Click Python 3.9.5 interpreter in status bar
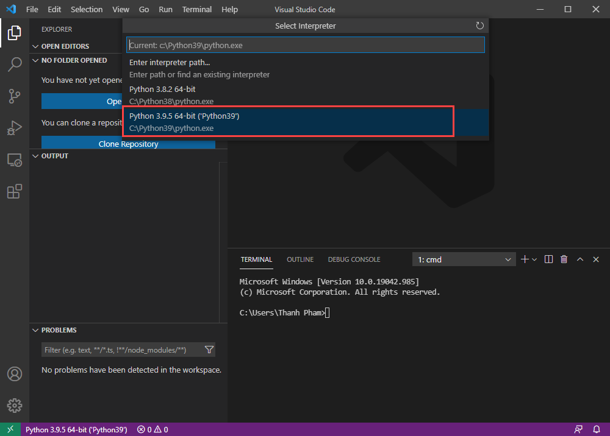 [x=76, y=429]
